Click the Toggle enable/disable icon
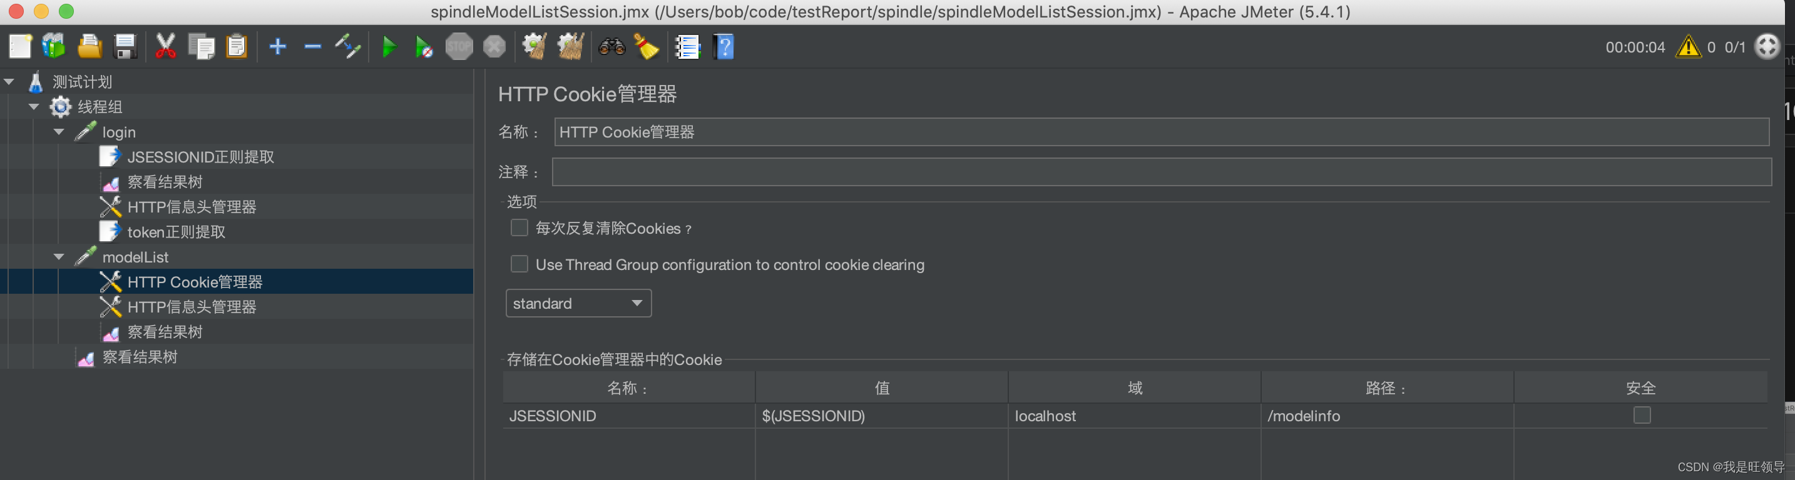Viewport: 1795px width, 480px height. coord(347,47)
